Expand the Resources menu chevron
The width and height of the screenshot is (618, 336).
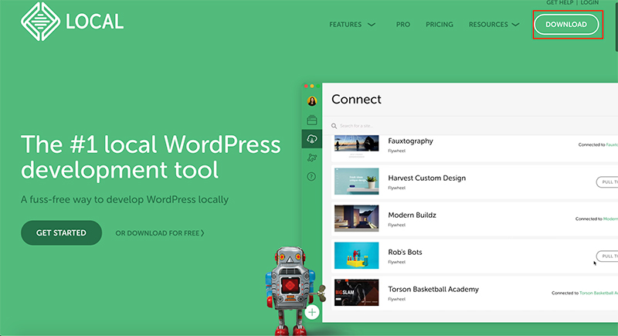click(515, 25)
